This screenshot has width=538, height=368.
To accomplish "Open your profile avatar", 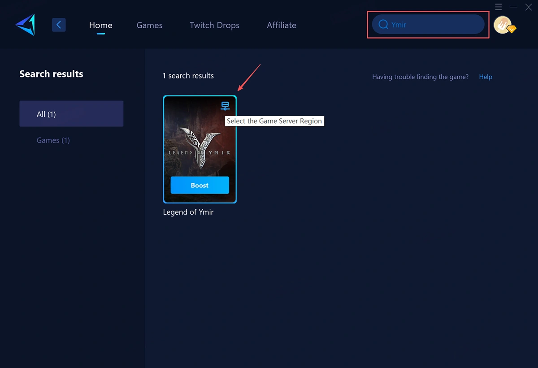I will click(503, 25).
